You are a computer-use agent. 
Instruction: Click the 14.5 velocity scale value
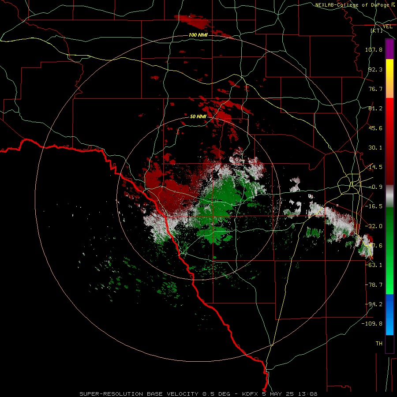click(x=375, y=167)
